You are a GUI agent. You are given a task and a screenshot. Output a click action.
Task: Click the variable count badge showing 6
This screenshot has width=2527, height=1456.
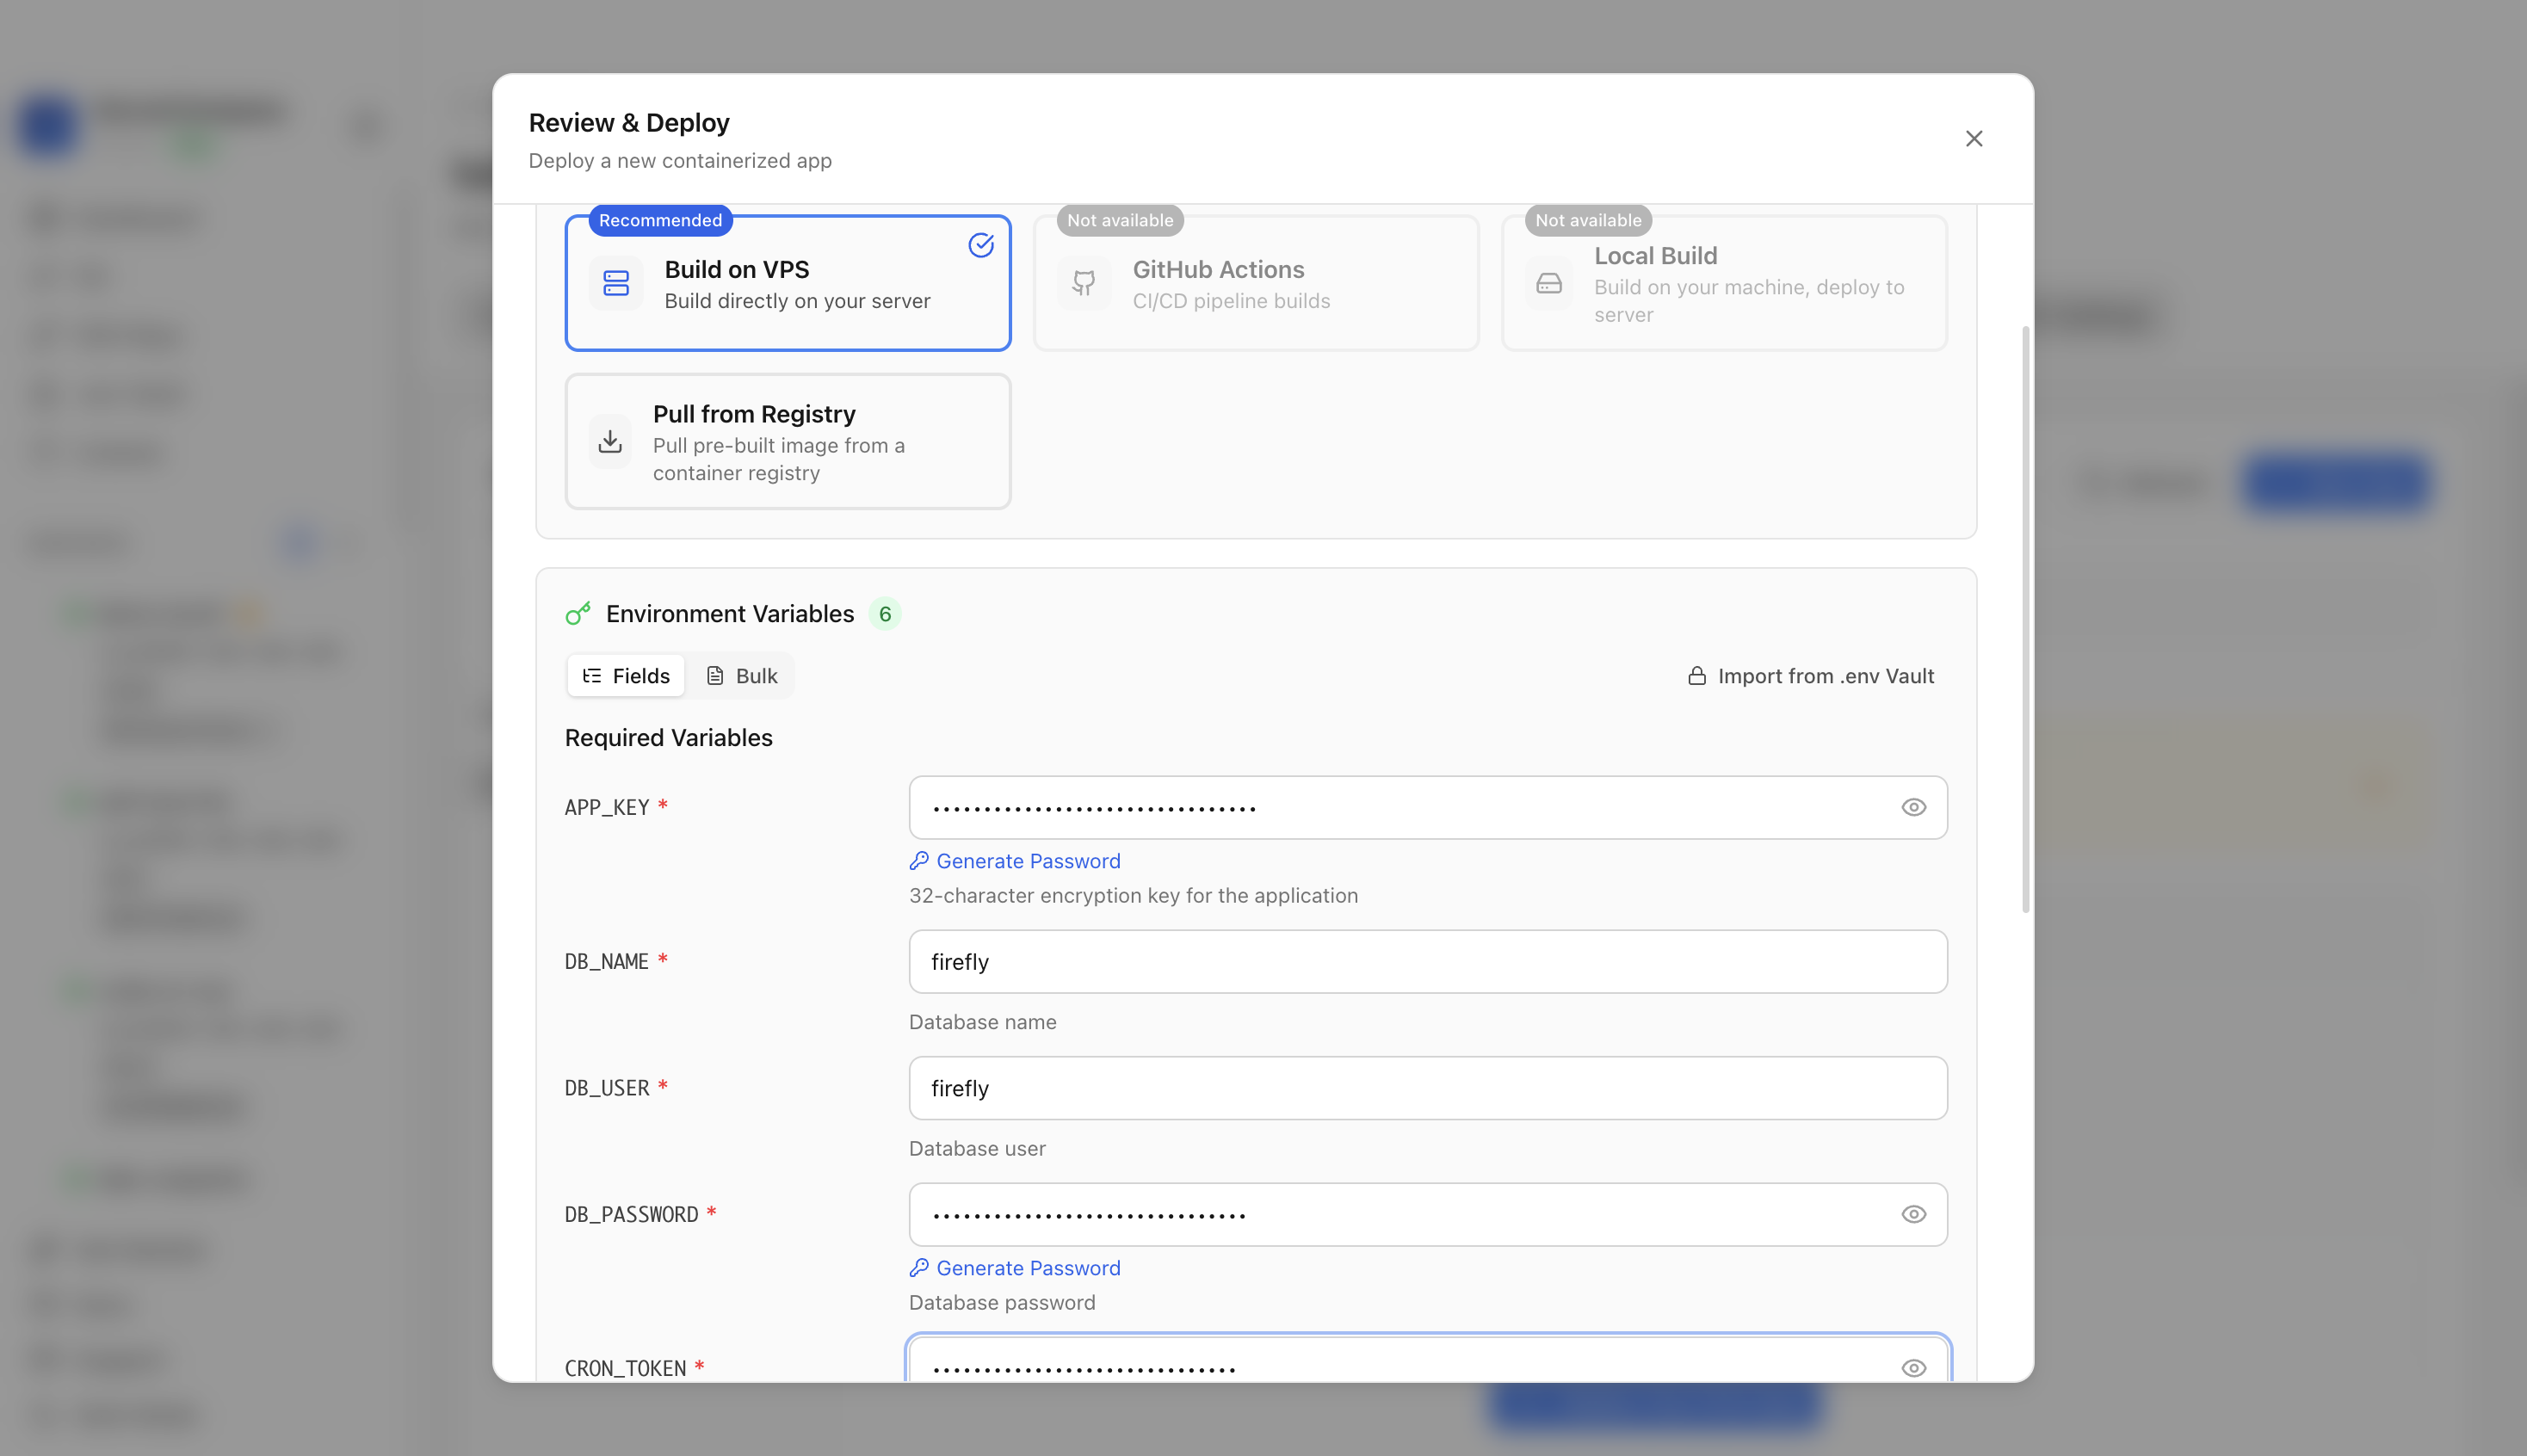885,614
